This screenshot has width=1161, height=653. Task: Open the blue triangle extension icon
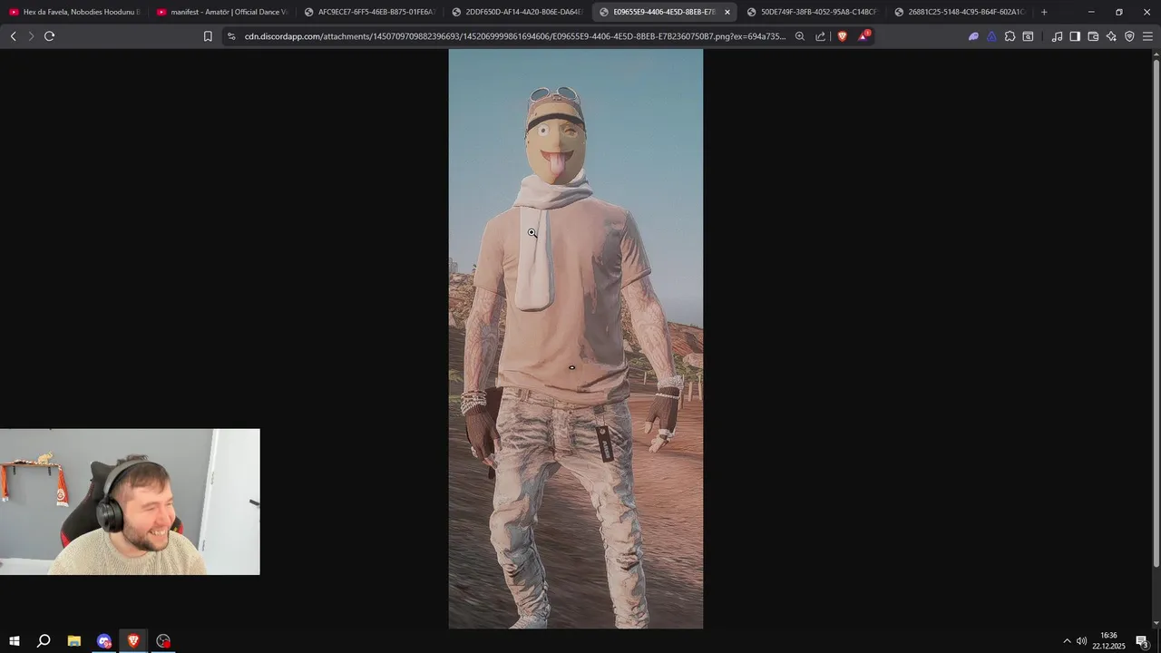click(x=991, y=36)
